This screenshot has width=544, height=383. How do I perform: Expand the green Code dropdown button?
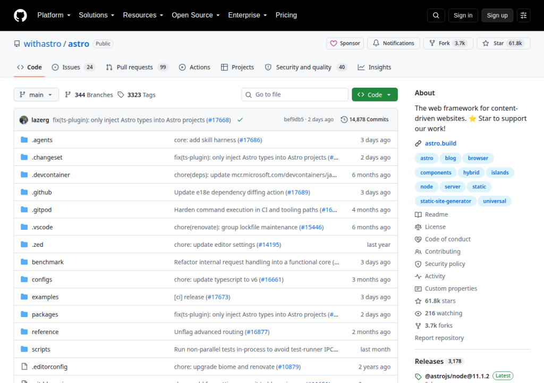[x=375, y=95]
